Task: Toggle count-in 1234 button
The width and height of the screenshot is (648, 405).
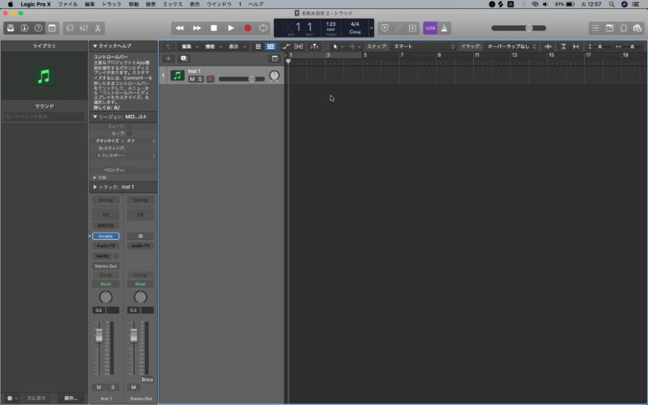Action: (429, 28)
